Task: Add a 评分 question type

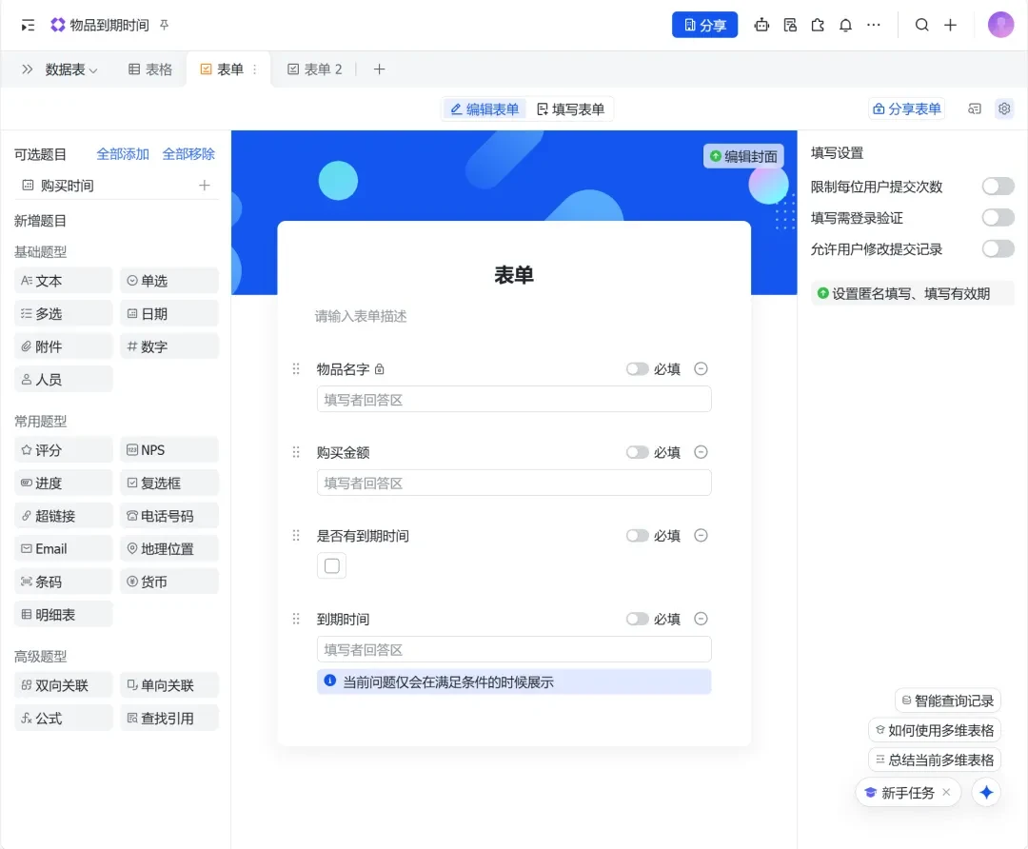Action: coord(63,450)
